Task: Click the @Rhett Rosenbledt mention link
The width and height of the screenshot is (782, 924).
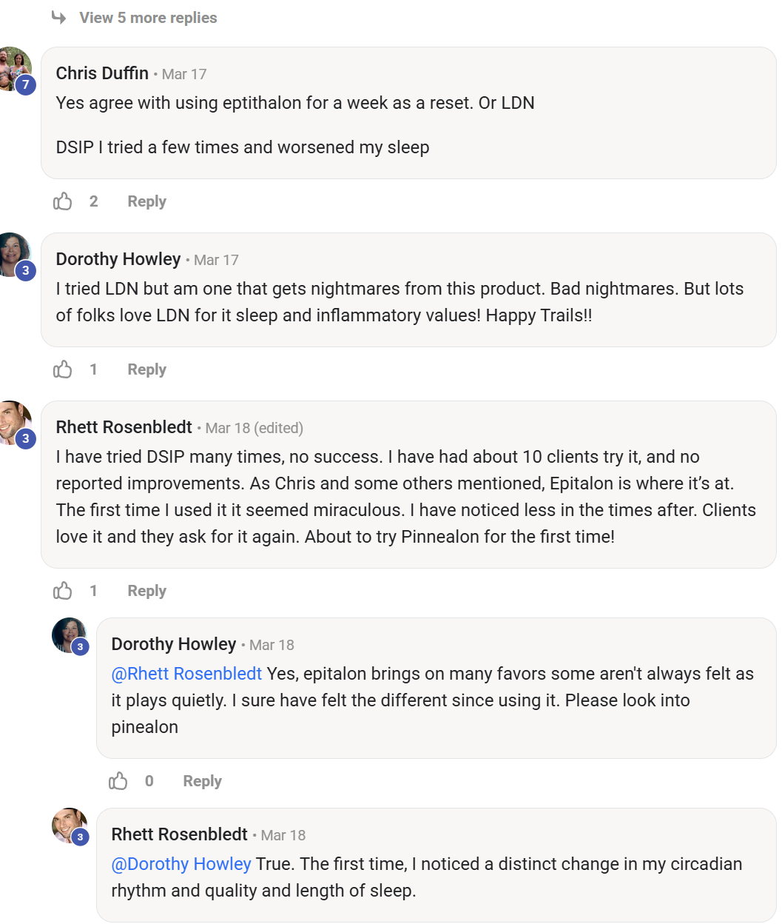Action: click(x=186, y=674)
